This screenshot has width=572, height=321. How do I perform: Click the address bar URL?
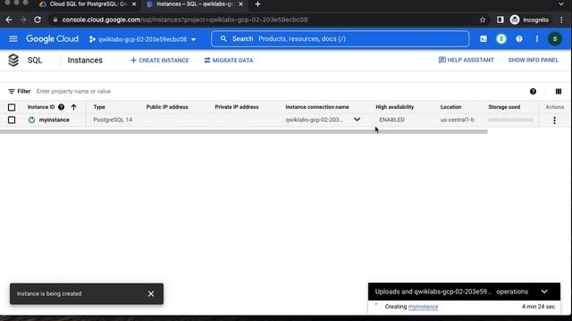pos(185,20)
